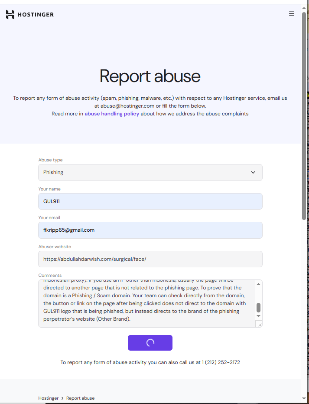Click the Abuse type label
This screenshot has height=404, width=309.
(50, 160)
